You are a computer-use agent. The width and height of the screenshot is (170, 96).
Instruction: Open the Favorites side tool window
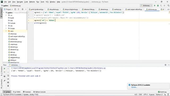[x=1, y=83]
